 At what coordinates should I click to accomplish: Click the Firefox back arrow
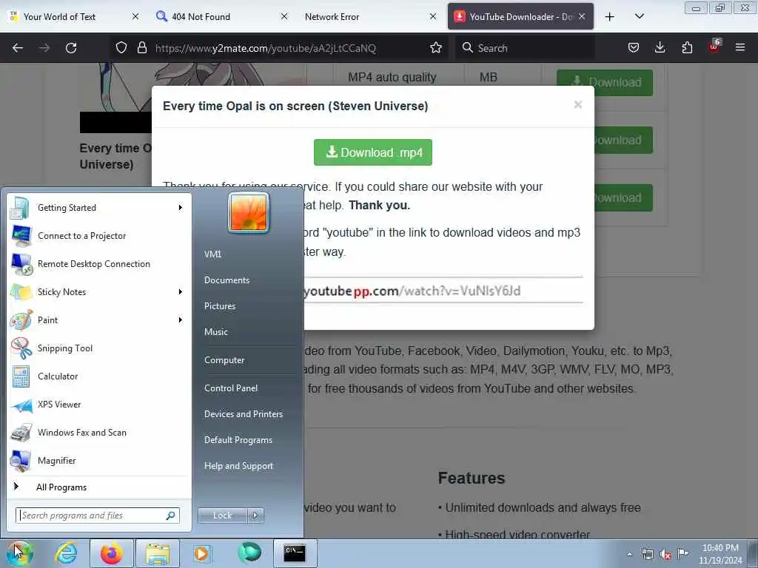(x=18, y=48)
